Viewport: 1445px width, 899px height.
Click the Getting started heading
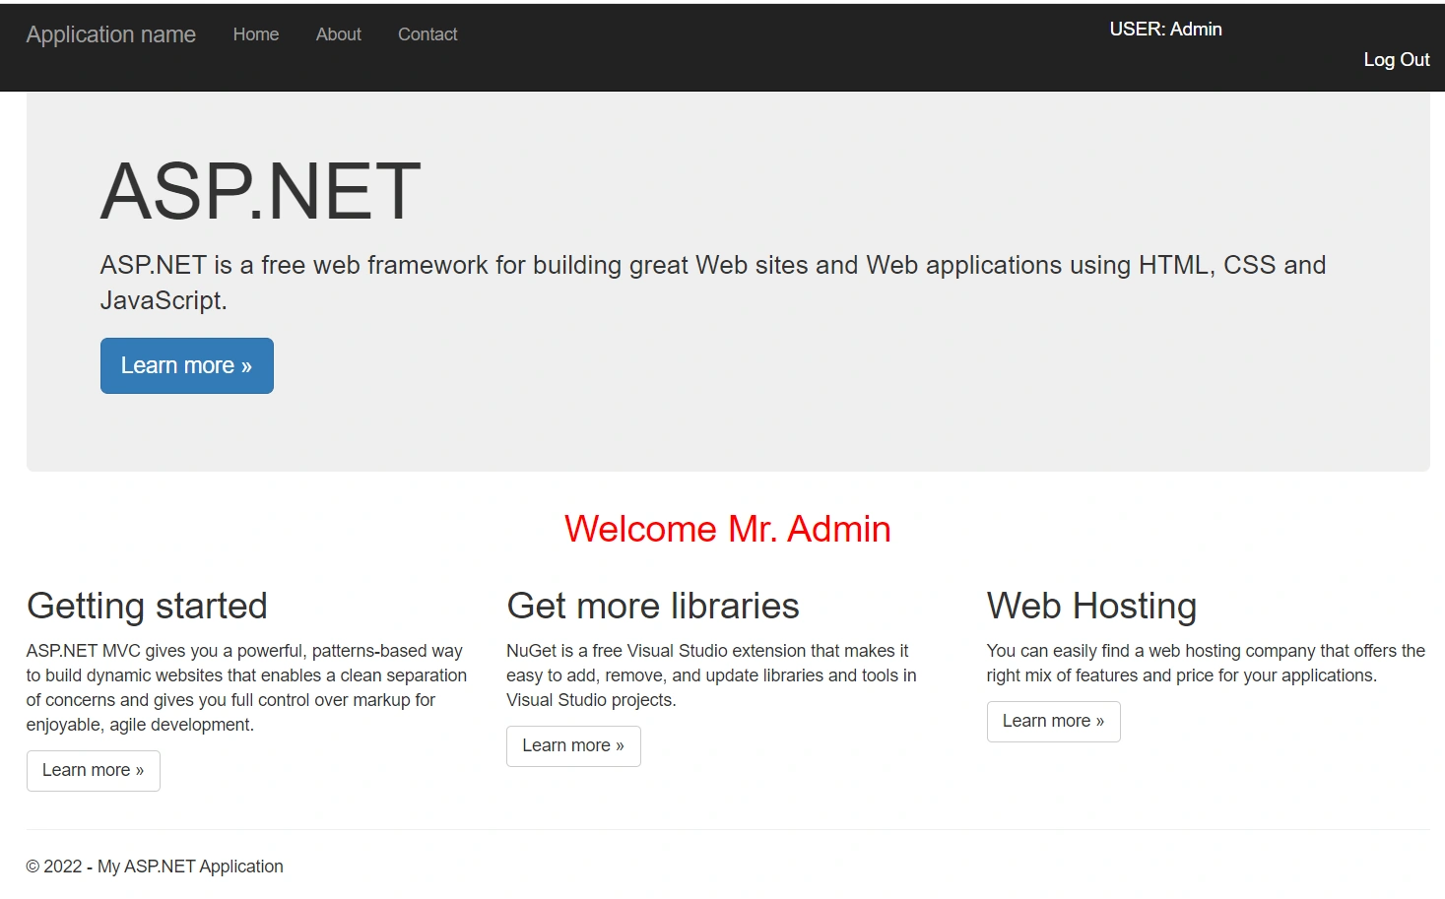(x=147, y=606)
